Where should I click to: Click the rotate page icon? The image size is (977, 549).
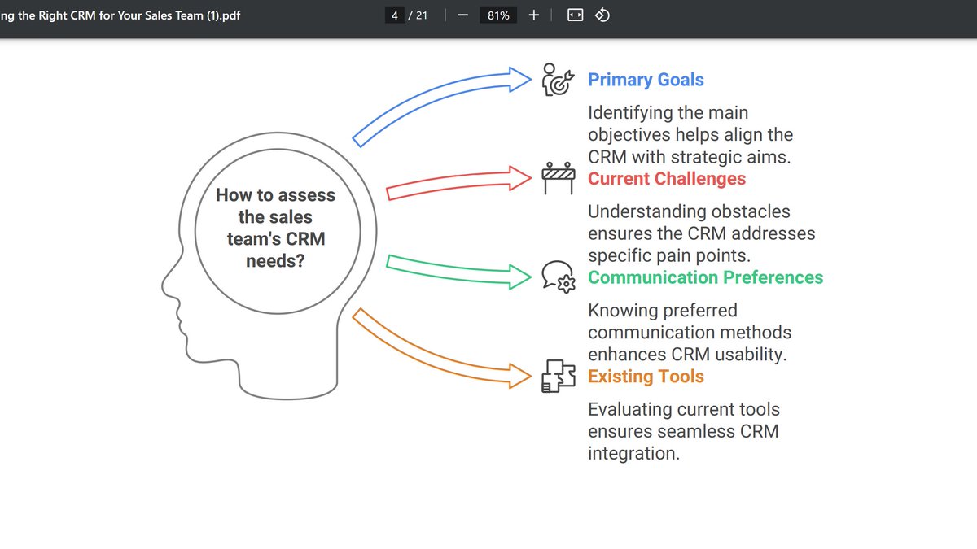(x=602, y=15)
